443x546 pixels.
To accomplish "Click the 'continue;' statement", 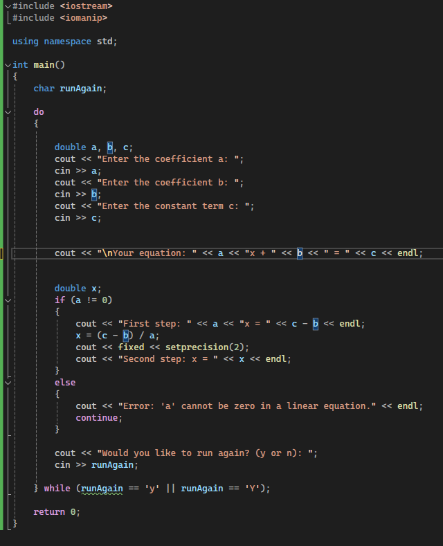I will pyautogui.click(x=99, y=418).
